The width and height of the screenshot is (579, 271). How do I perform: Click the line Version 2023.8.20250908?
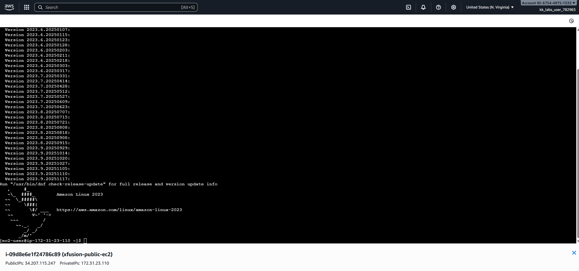coord(37,138)
